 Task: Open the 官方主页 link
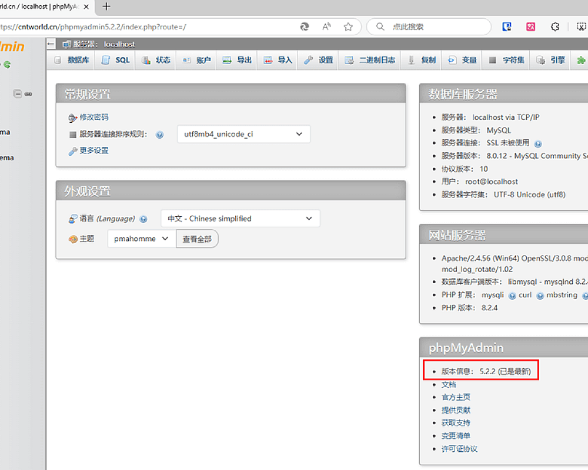click(456, 397)
